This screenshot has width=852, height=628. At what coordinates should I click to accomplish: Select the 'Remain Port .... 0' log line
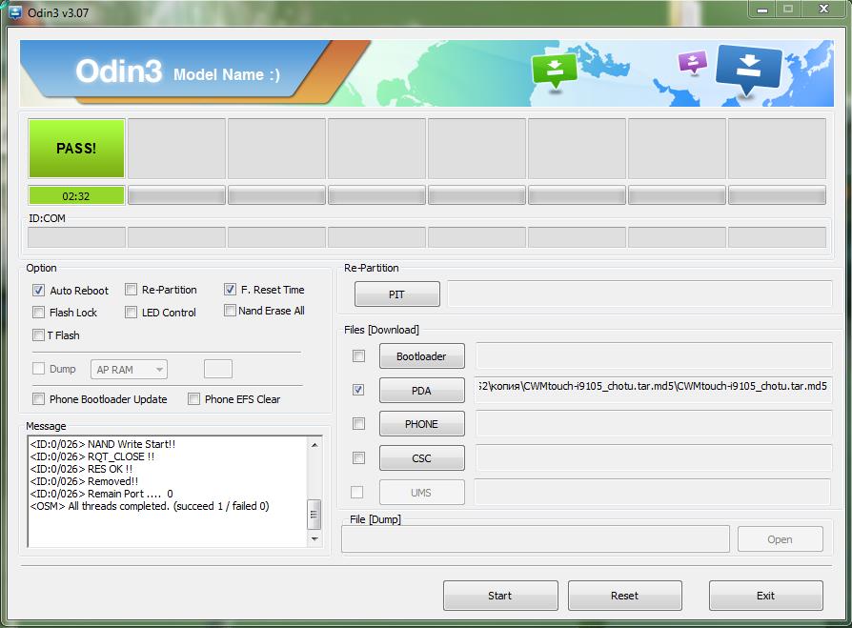101,494
